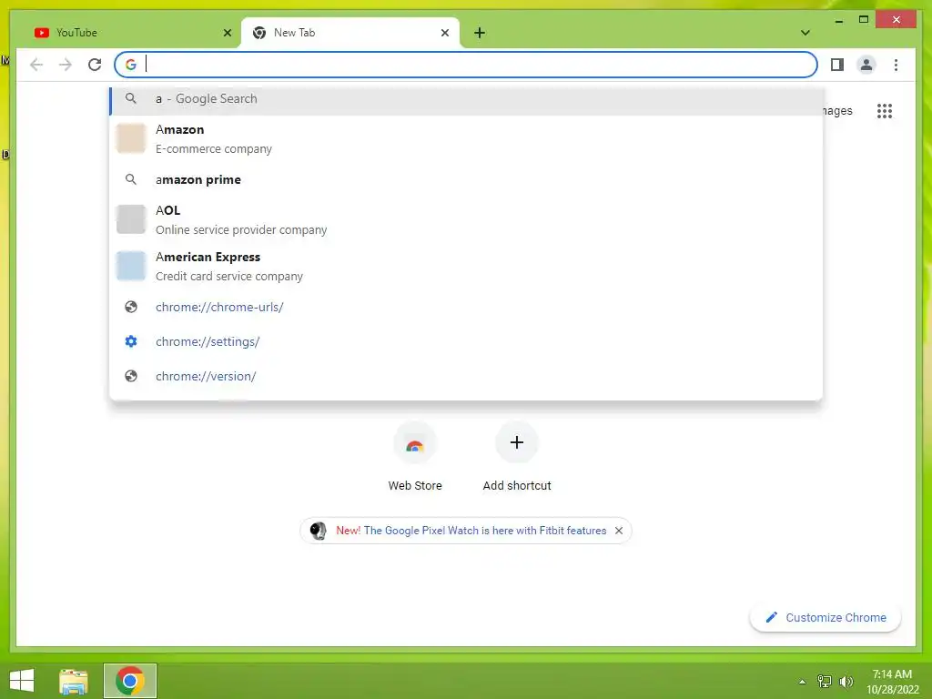Open chrome://version/ suggestion
Image resolution: width=932 pixels, height=699 pixels.
click(467, 376)
